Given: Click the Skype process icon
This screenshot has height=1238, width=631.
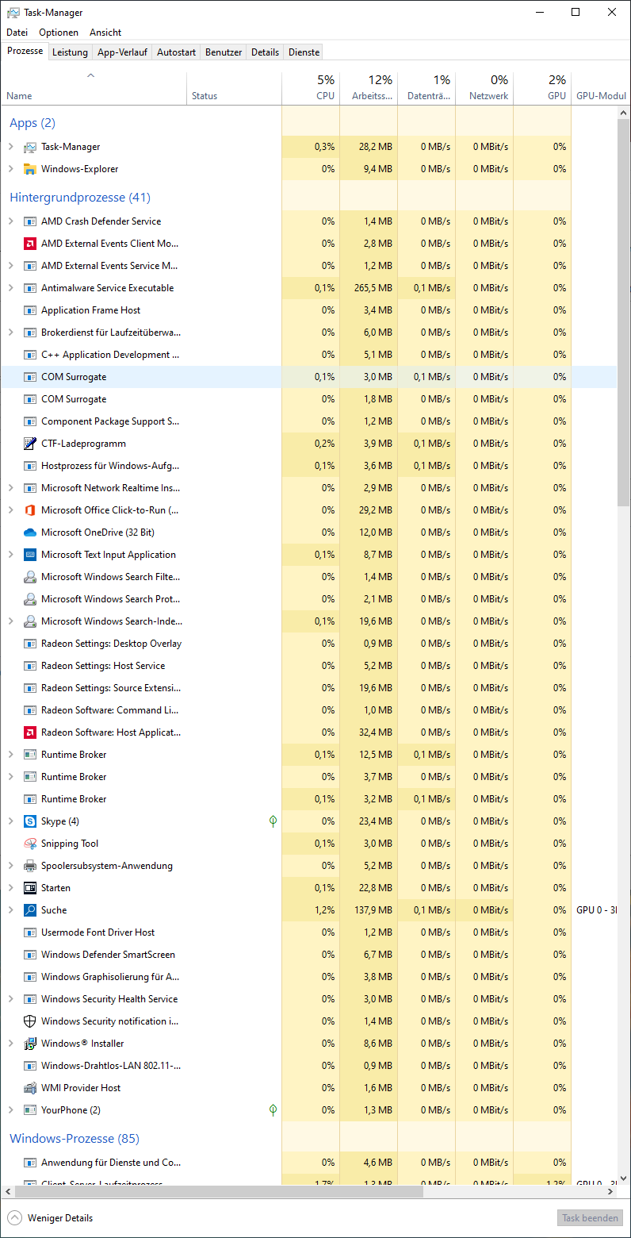Looking at the screenshot, I should tap(30, 821).
